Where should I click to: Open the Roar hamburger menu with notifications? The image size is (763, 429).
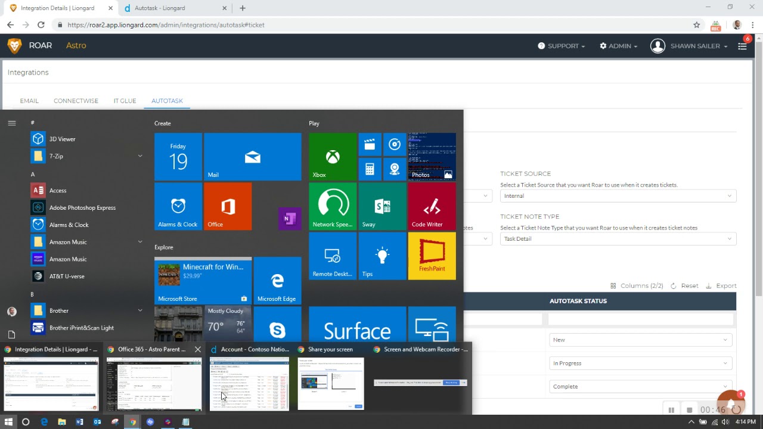coord(742,46)
